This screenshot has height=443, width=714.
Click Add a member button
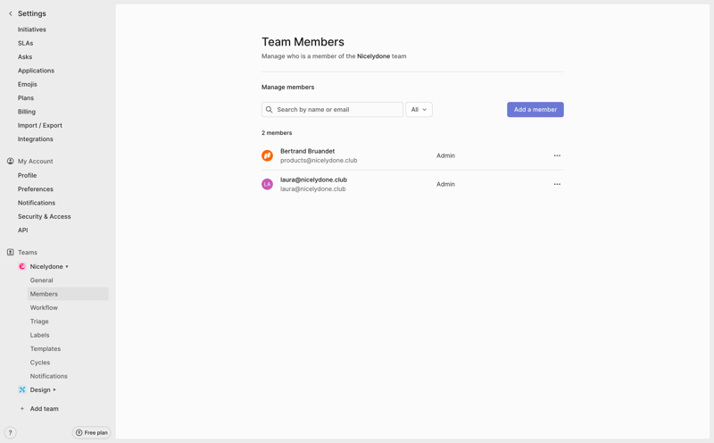coord(535,109)
